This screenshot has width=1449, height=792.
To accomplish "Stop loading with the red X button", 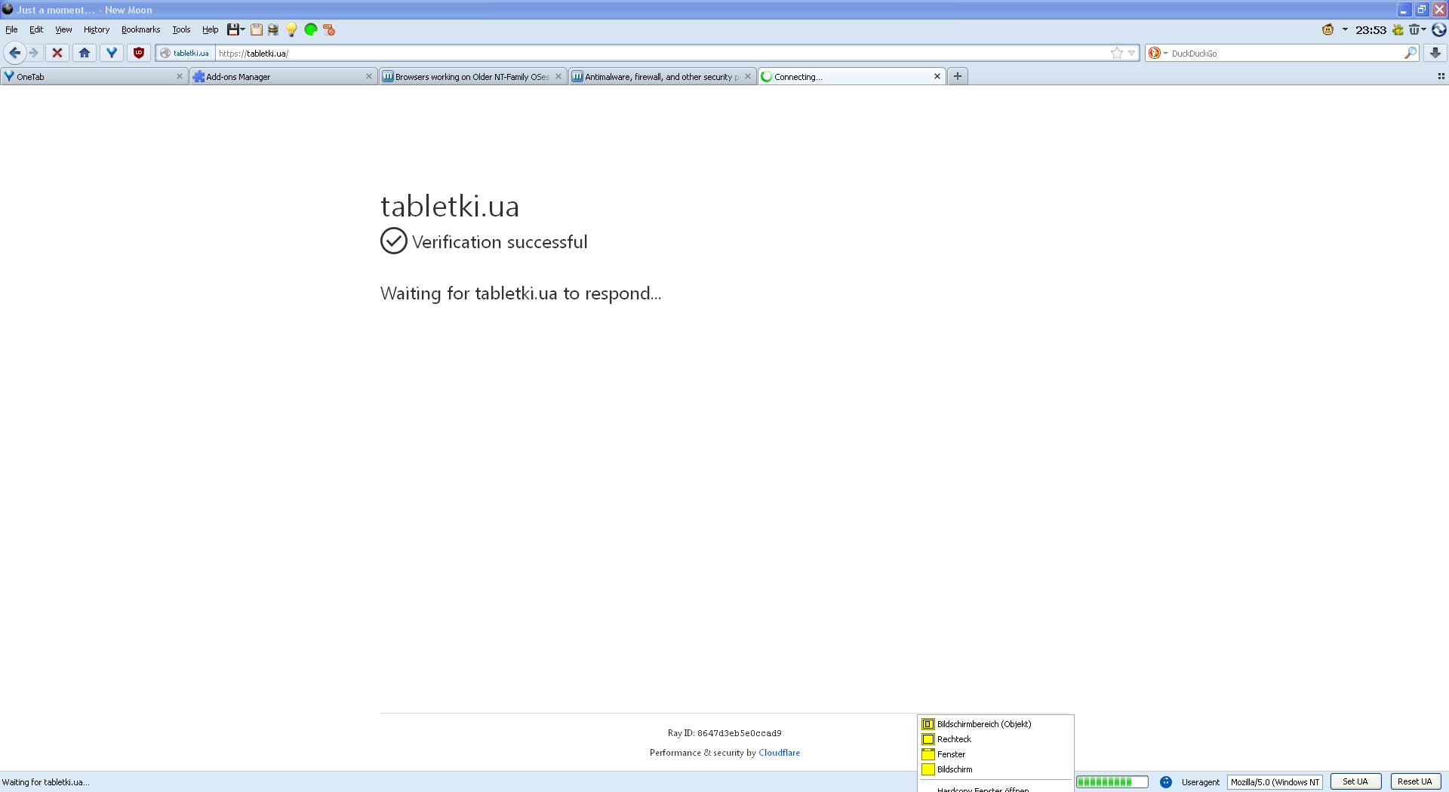I will [x=57, y=53].
